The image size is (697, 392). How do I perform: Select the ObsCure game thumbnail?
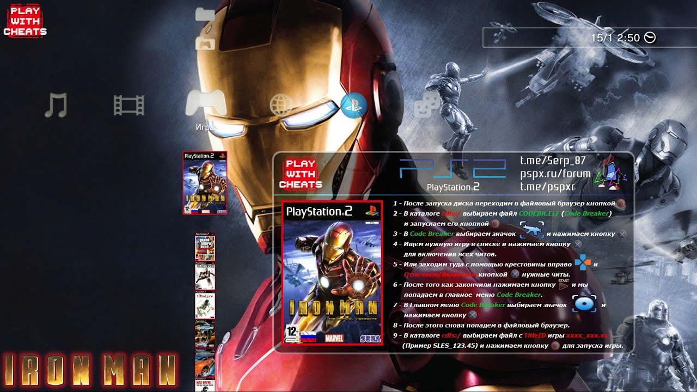click(x=205, y=305)
